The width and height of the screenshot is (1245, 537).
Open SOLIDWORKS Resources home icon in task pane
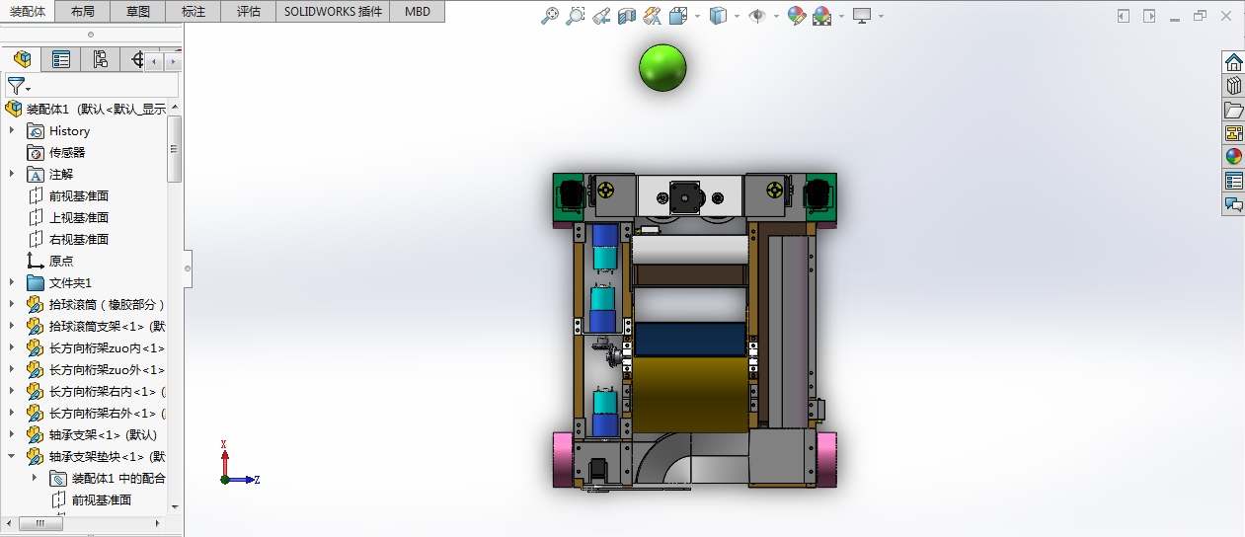point(1233,62)
